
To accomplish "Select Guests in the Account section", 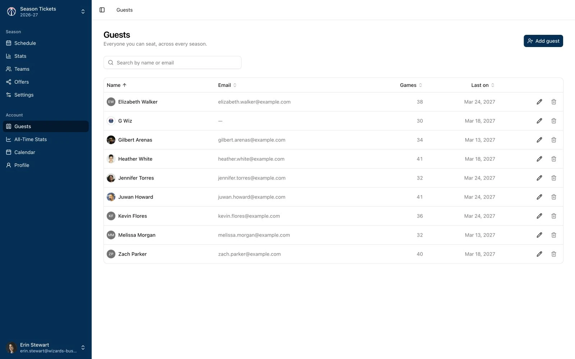I will tap(46, 126).
